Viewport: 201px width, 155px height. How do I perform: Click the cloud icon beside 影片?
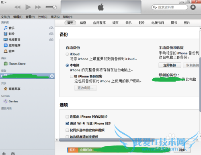pyautogui.click(x=51, y=34)
